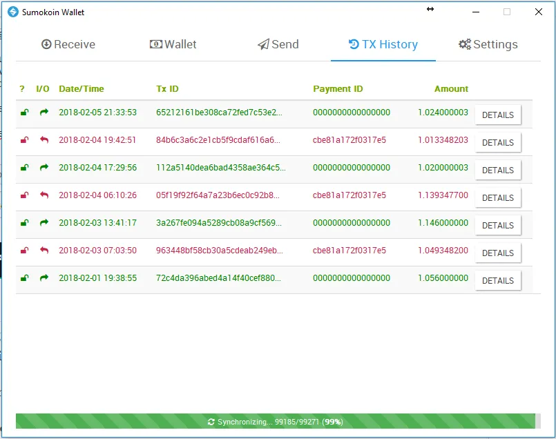556x439 pixels.
Task: Click red incoming arrow for 2018-02-04 19:42:51
Action: point(44,140)
